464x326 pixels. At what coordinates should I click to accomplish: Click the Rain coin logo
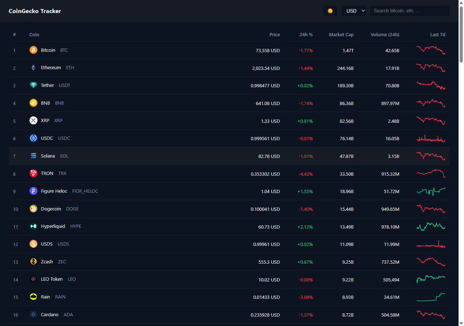point(33,297)
